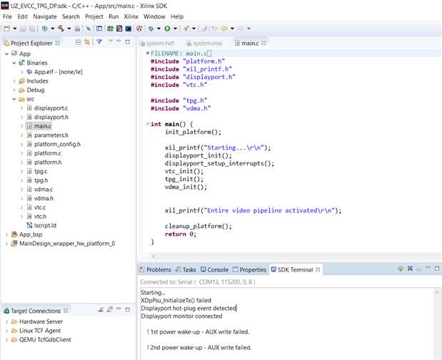Expand the Includes node
The width and height of the screenshot is (442, 360).
14,81
